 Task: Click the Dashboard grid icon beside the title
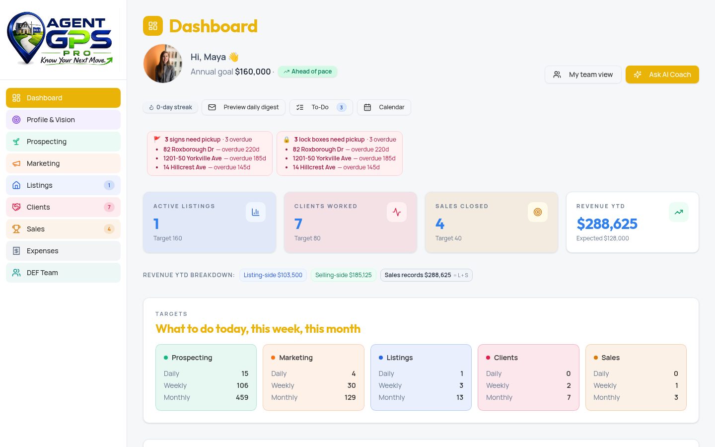pyautogui.click(x=153, y=26)
